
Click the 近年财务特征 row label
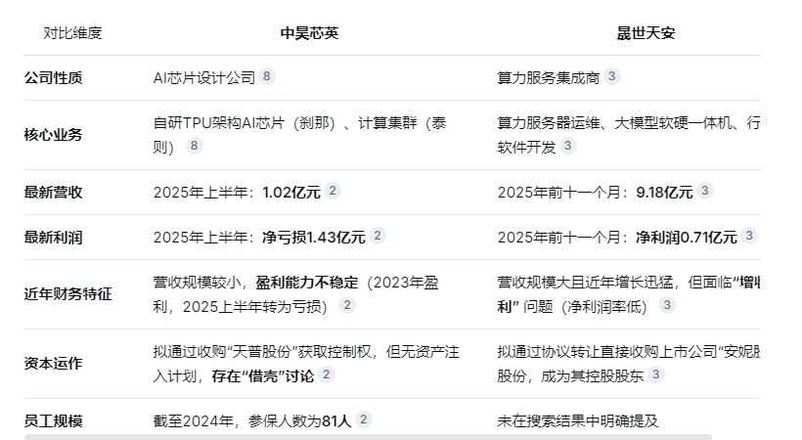point(68,294)
